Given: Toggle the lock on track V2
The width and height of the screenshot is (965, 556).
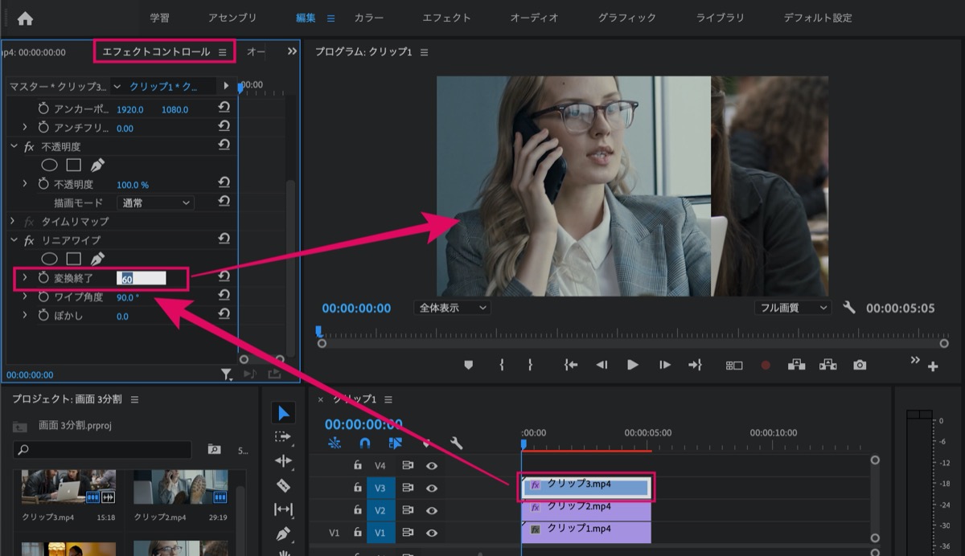Looking at the screenshot, I should pos(358,509).
